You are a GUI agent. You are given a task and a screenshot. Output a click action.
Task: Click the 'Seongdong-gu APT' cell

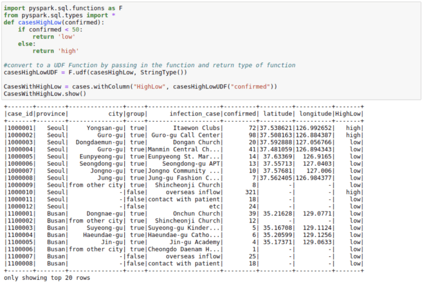click(191, 164)
